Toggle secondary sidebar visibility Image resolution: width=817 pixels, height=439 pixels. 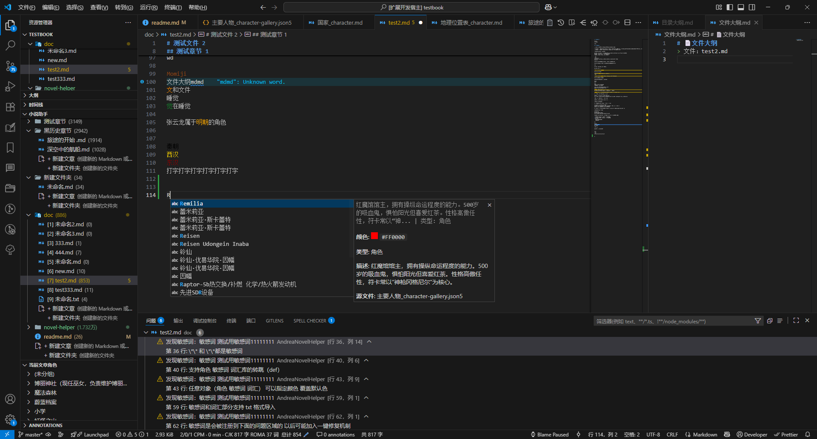752,7
